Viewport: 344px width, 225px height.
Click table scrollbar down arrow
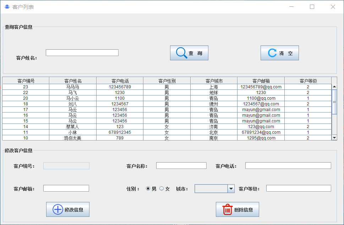pyautogui.click(x=334, y=138)
